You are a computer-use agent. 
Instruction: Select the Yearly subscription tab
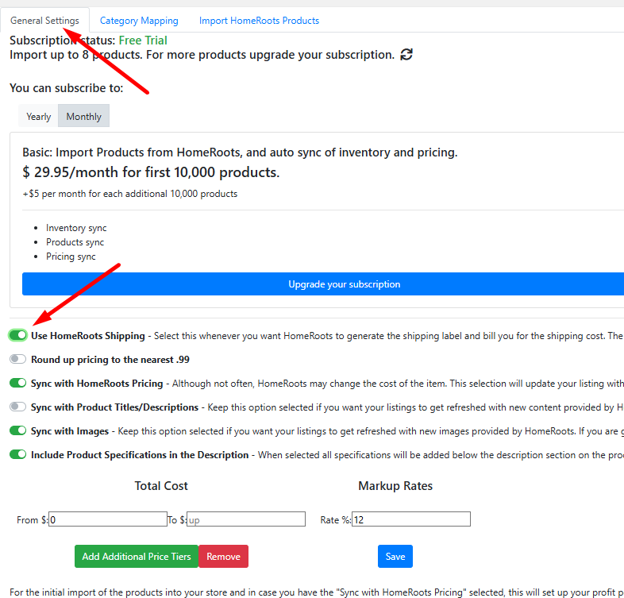(x=39, y=116)
